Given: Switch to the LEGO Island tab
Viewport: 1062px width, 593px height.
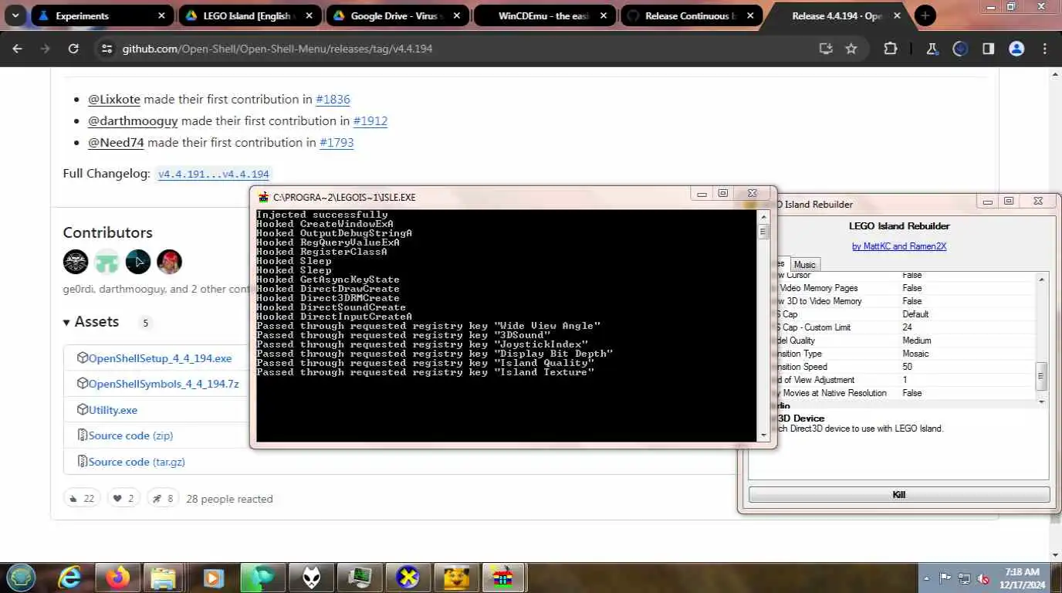Looking at the screenshot, I should point(250,15).
